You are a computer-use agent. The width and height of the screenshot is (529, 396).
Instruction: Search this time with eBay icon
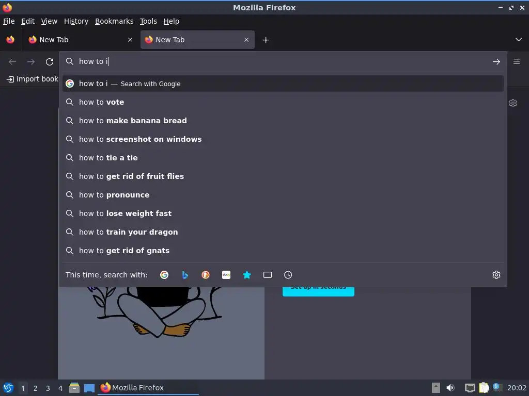226,275
